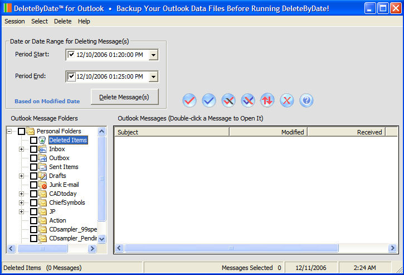
Task: Sort messages by Modified column header
Action: tap(268, 132)
